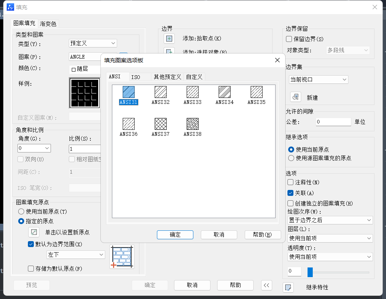Pick the ANSI34 hatch pattern icon
The width and height of the screenshot is (386, 299).
click(x=225, y=92)
